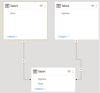Collapse the Table2 card
Viewport: 100px width, 93px height.
pos(63,37)
